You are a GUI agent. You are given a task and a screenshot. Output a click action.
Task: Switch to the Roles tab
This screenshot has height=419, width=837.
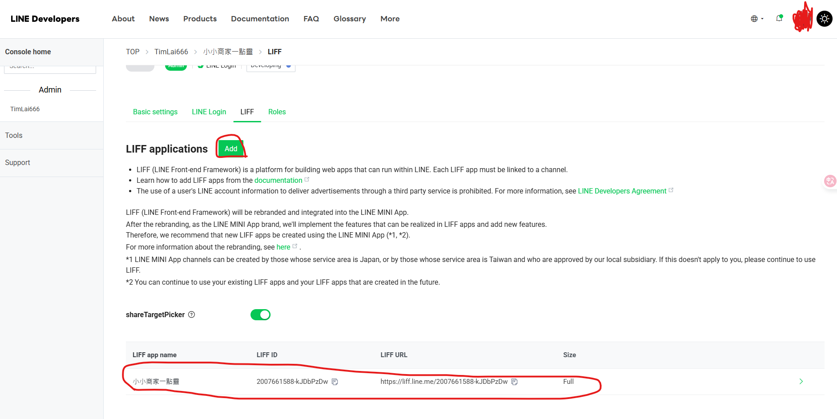(277, 112)
